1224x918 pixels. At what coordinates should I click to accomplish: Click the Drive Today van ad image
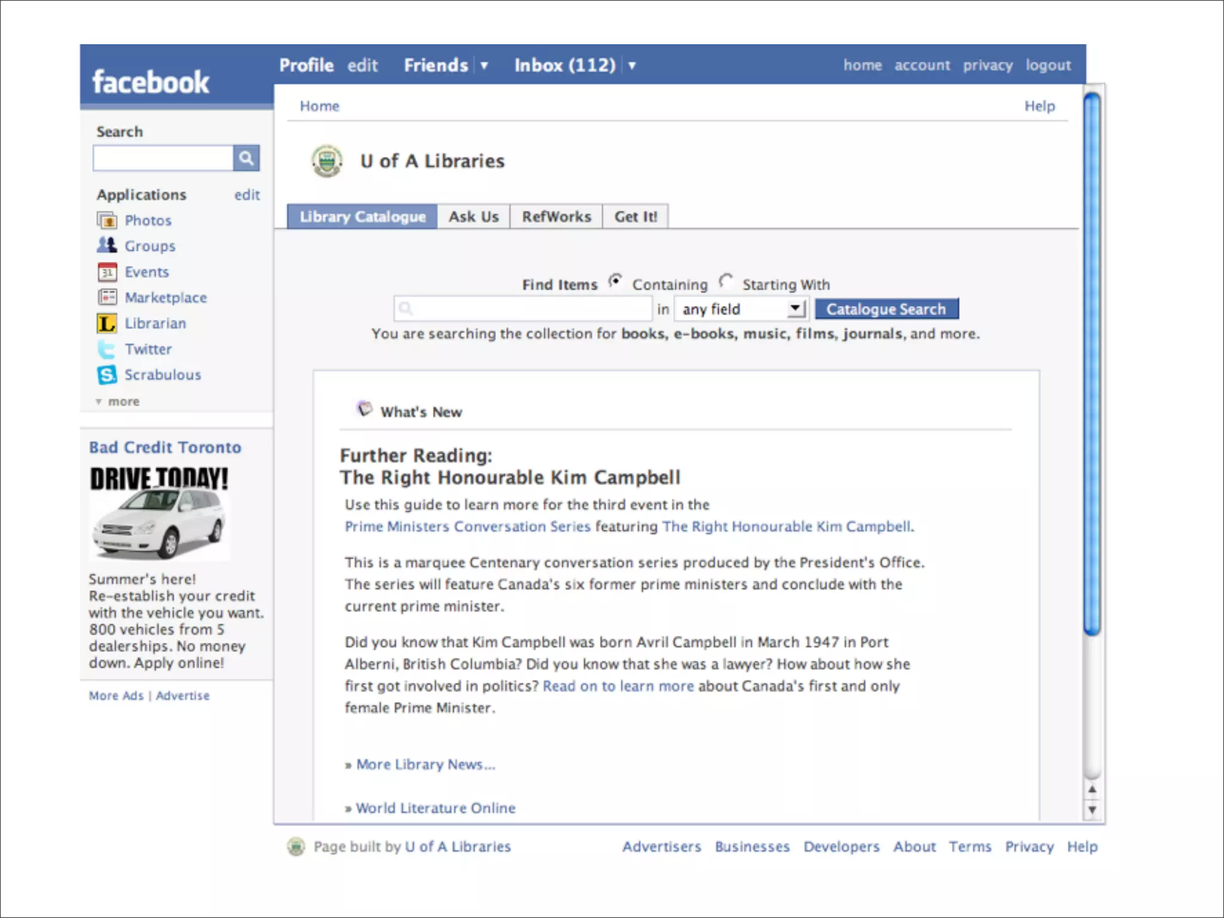click(159, 513)
